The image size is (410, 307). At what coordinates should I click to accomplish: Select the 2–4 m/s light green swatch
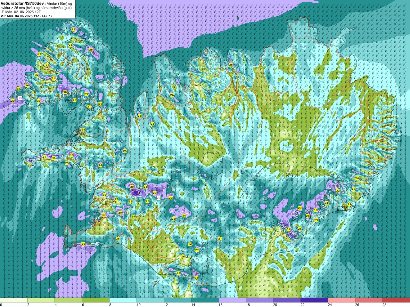[x=41, y=300]
